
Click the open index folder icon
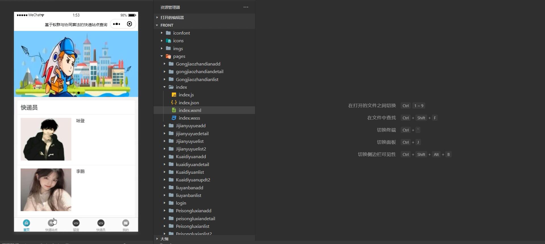click(x=171, y=87)
